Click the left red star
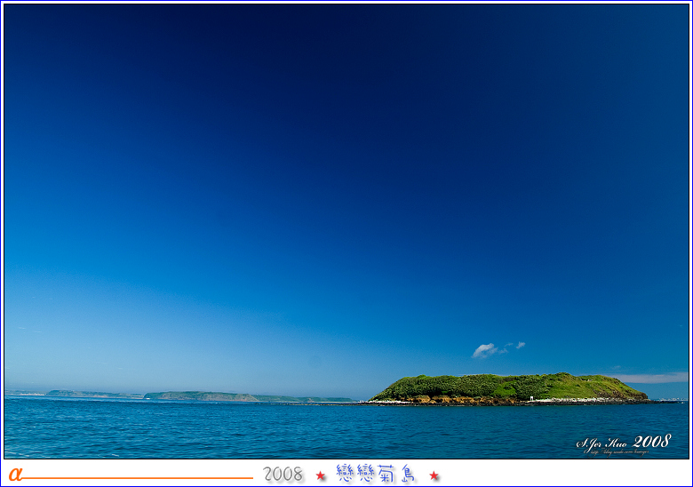 coord(321,475)
